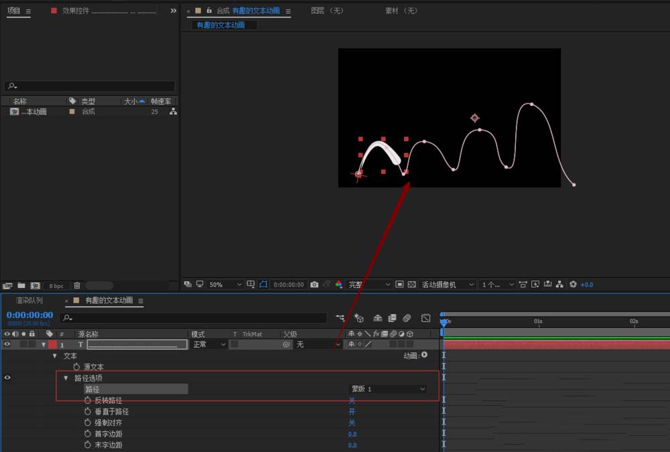Image resolution: width=670 pixels, height=452 pixels.
Task: Click the 8 bpc color depth button
Action: (56, 286)
